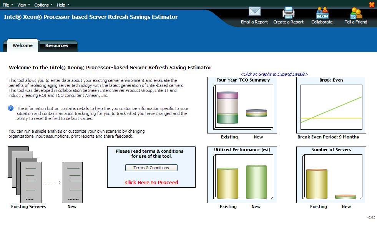Click the Create a Report label
Screen dimensions: 377x240
[288, 22]
